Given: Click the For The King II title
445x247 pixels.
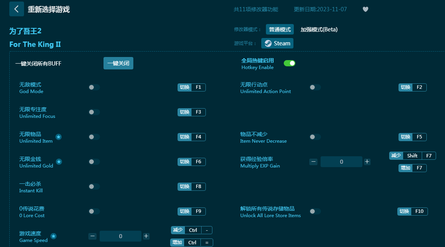Looking at the screenshot, I should click(35, 44).
